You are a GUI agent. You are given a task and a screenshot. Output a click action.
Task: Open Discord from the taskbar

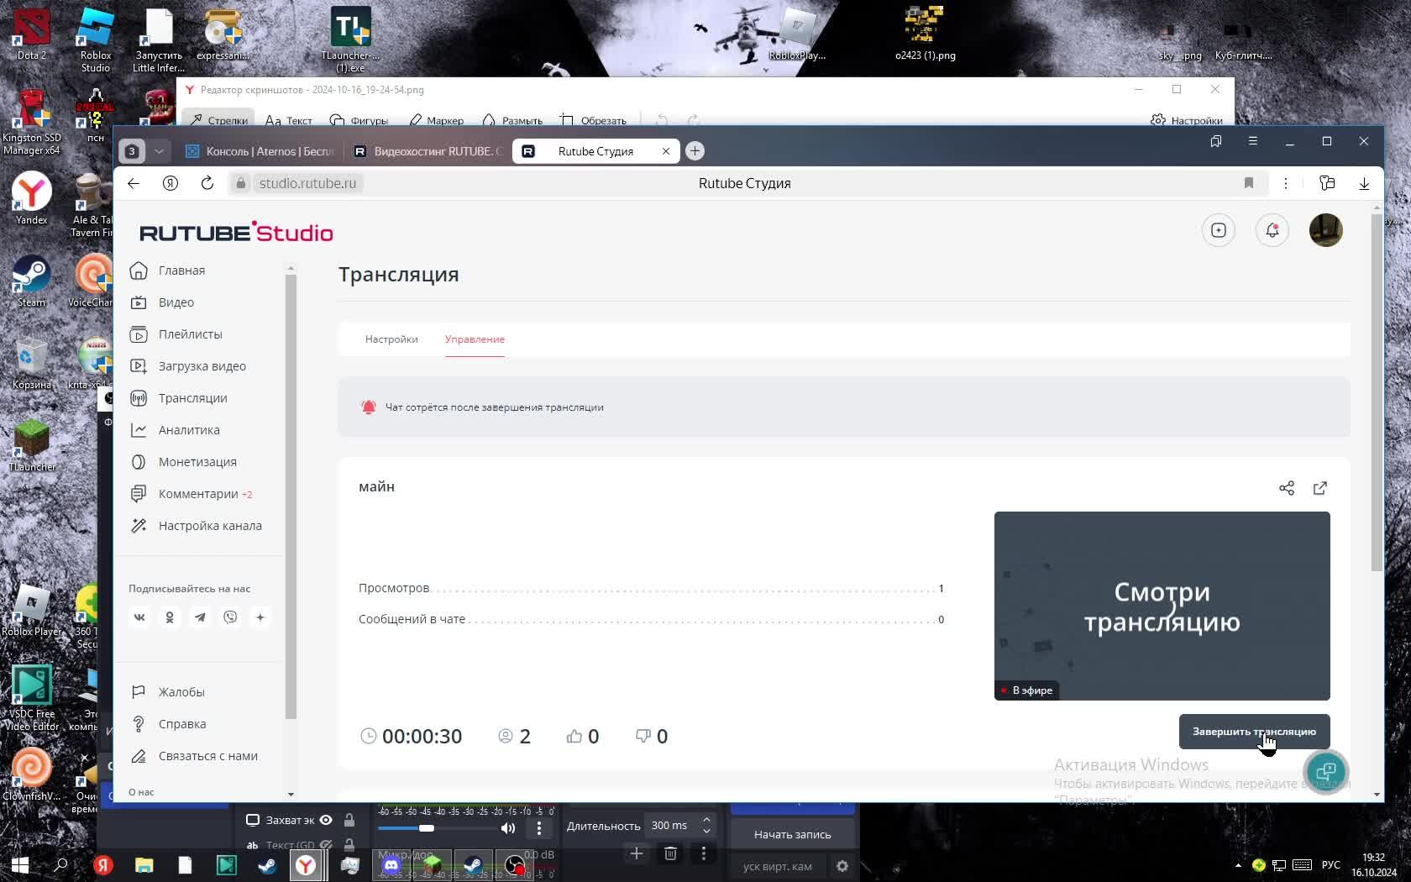[x=391, y=864]
